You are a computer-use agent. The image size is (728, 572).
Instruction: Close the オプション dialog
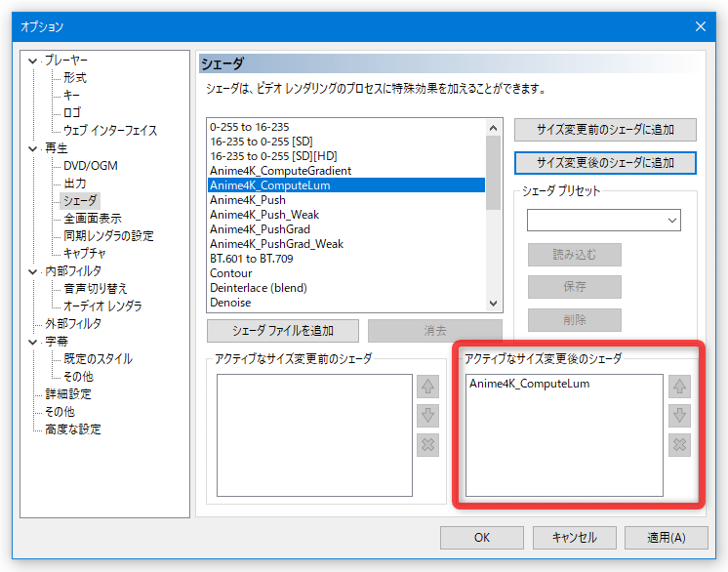pos(700,26)
